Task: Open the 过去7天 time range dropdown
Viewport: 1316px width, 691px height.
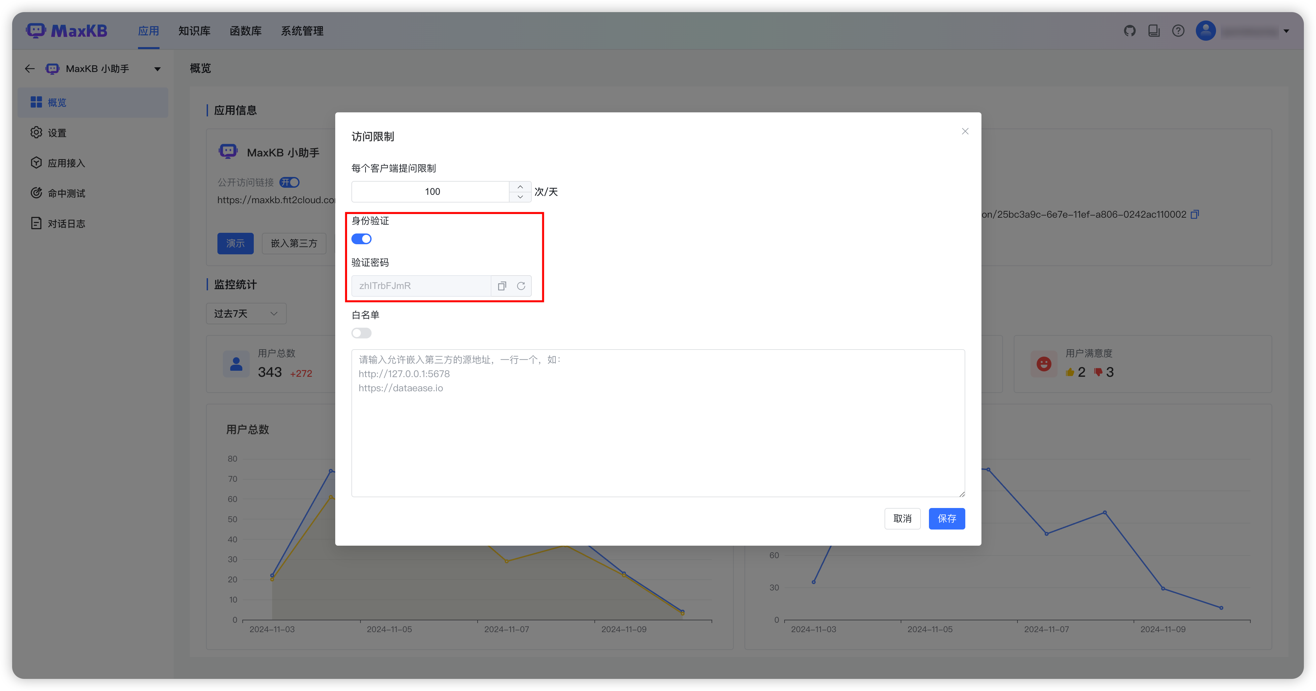Action: pyautogui.click(x=246, y=313)
